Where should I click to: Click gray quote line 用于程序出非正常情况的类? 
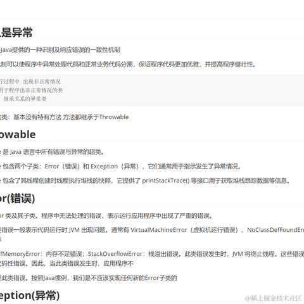pyautogui.click(x=31, y=91)
